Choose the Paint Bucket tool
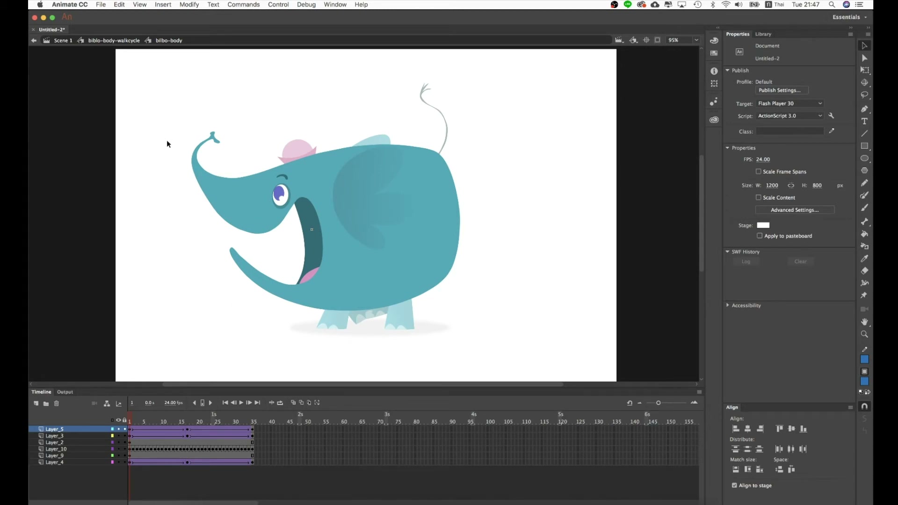This screenshot has width=898, height=505. click(x=864, y=234)
